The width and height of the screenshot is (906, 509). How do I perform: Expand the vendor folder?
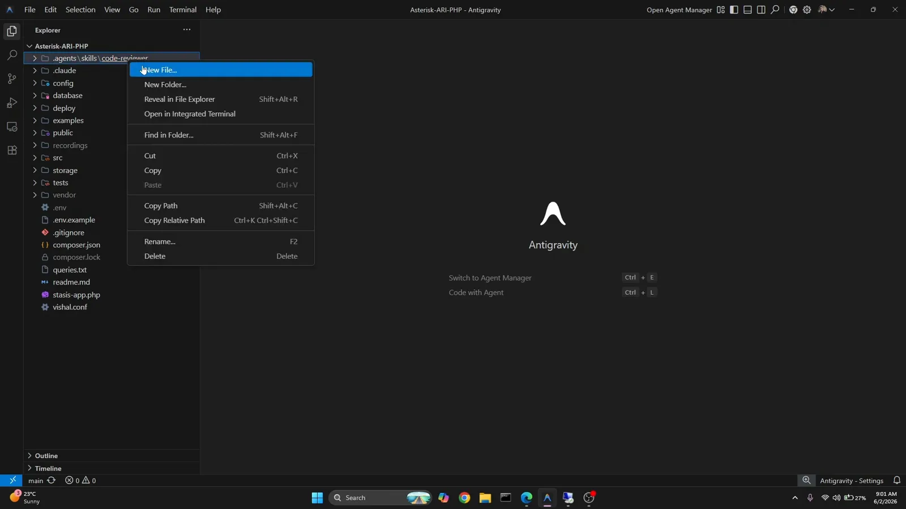[35, 195]
